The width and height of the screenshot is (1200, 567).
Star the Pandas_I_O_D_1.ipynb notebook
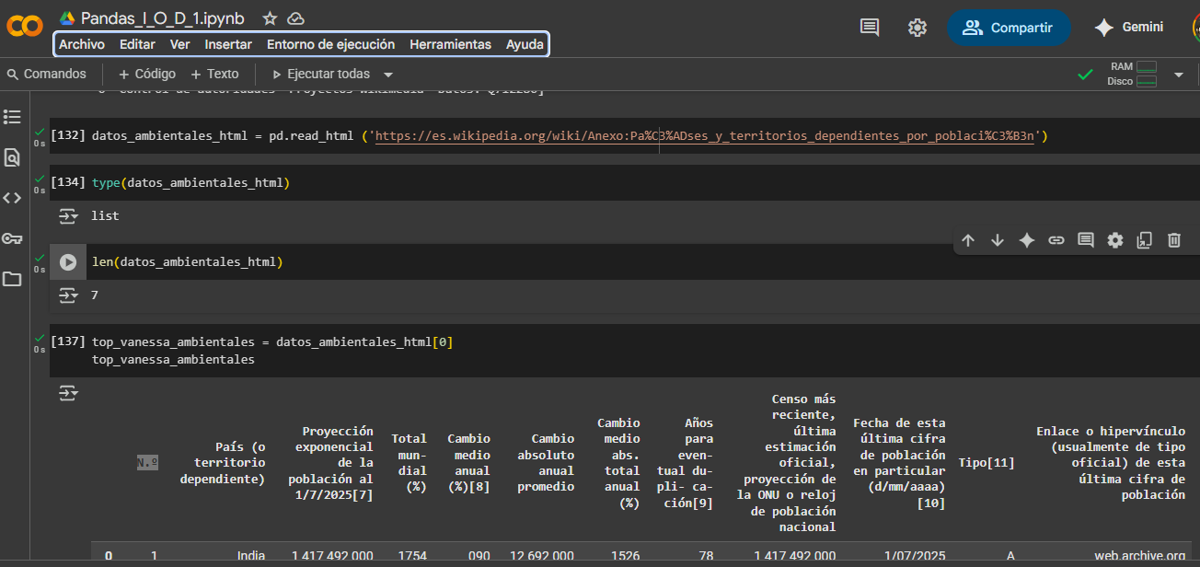(x=270, y=18)
